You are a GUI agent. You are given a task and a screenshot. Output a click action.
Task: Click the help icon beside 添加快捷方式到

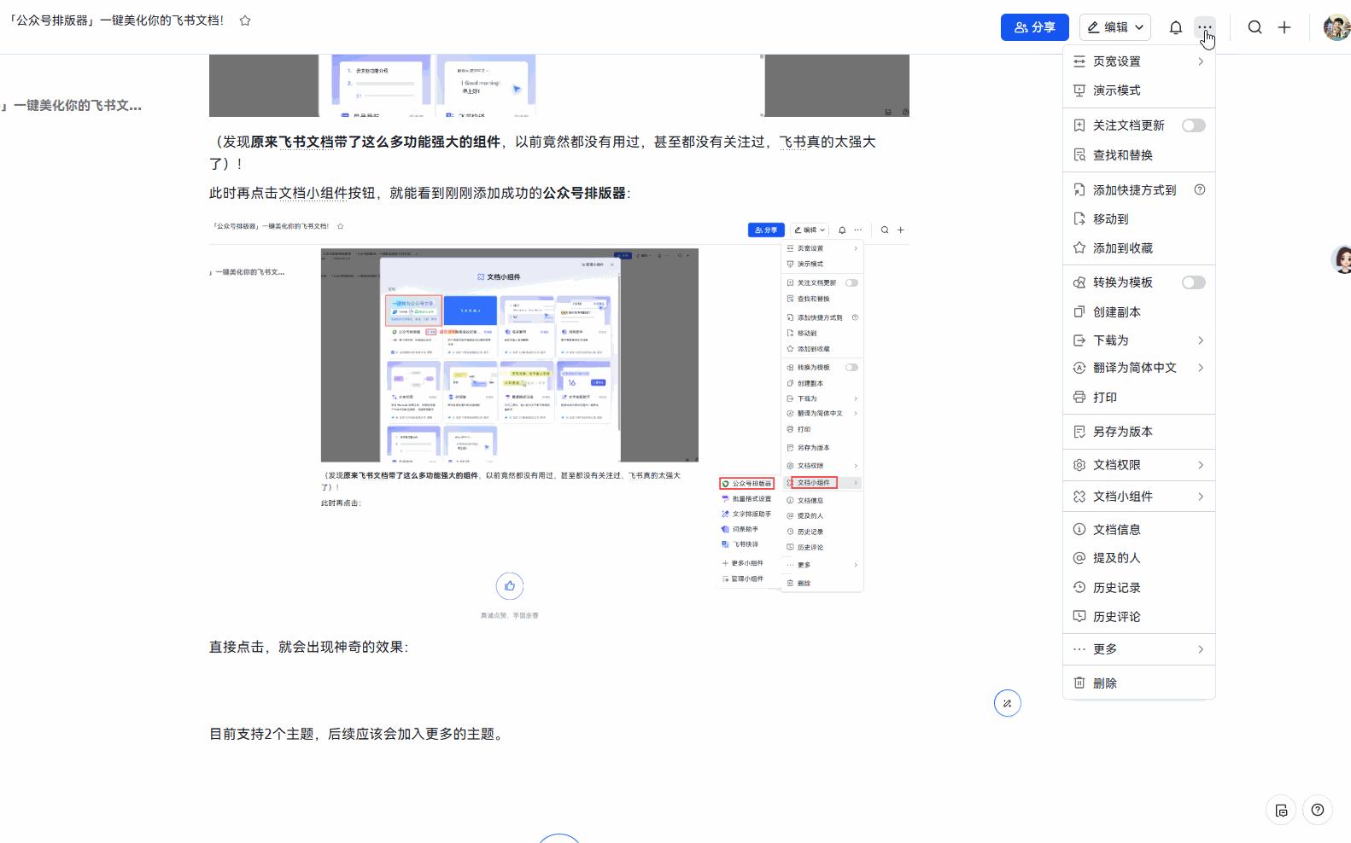click(x=1200, y=189)
